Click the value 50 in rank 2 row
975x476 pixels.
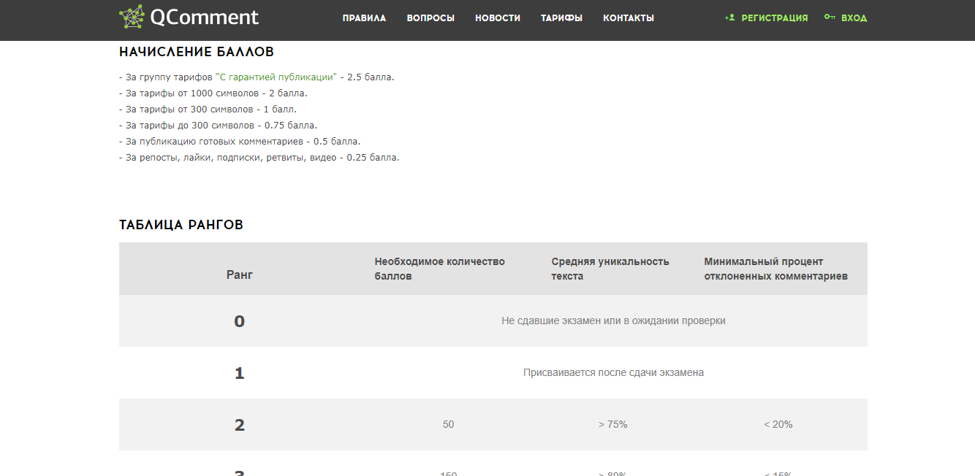coord(448,424)
